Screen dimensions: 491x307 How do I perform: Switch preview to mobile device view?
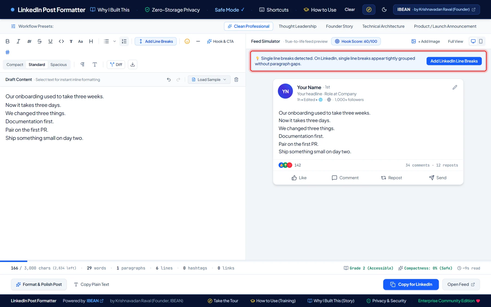[x=481, y=41]
